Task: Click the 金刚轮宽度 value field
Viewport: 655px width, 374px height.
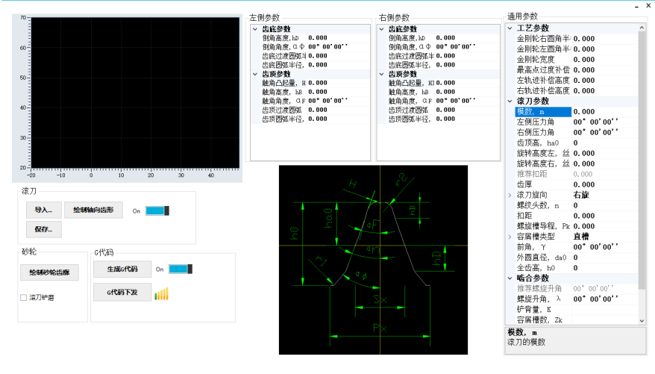Action: tap(603, 60)
